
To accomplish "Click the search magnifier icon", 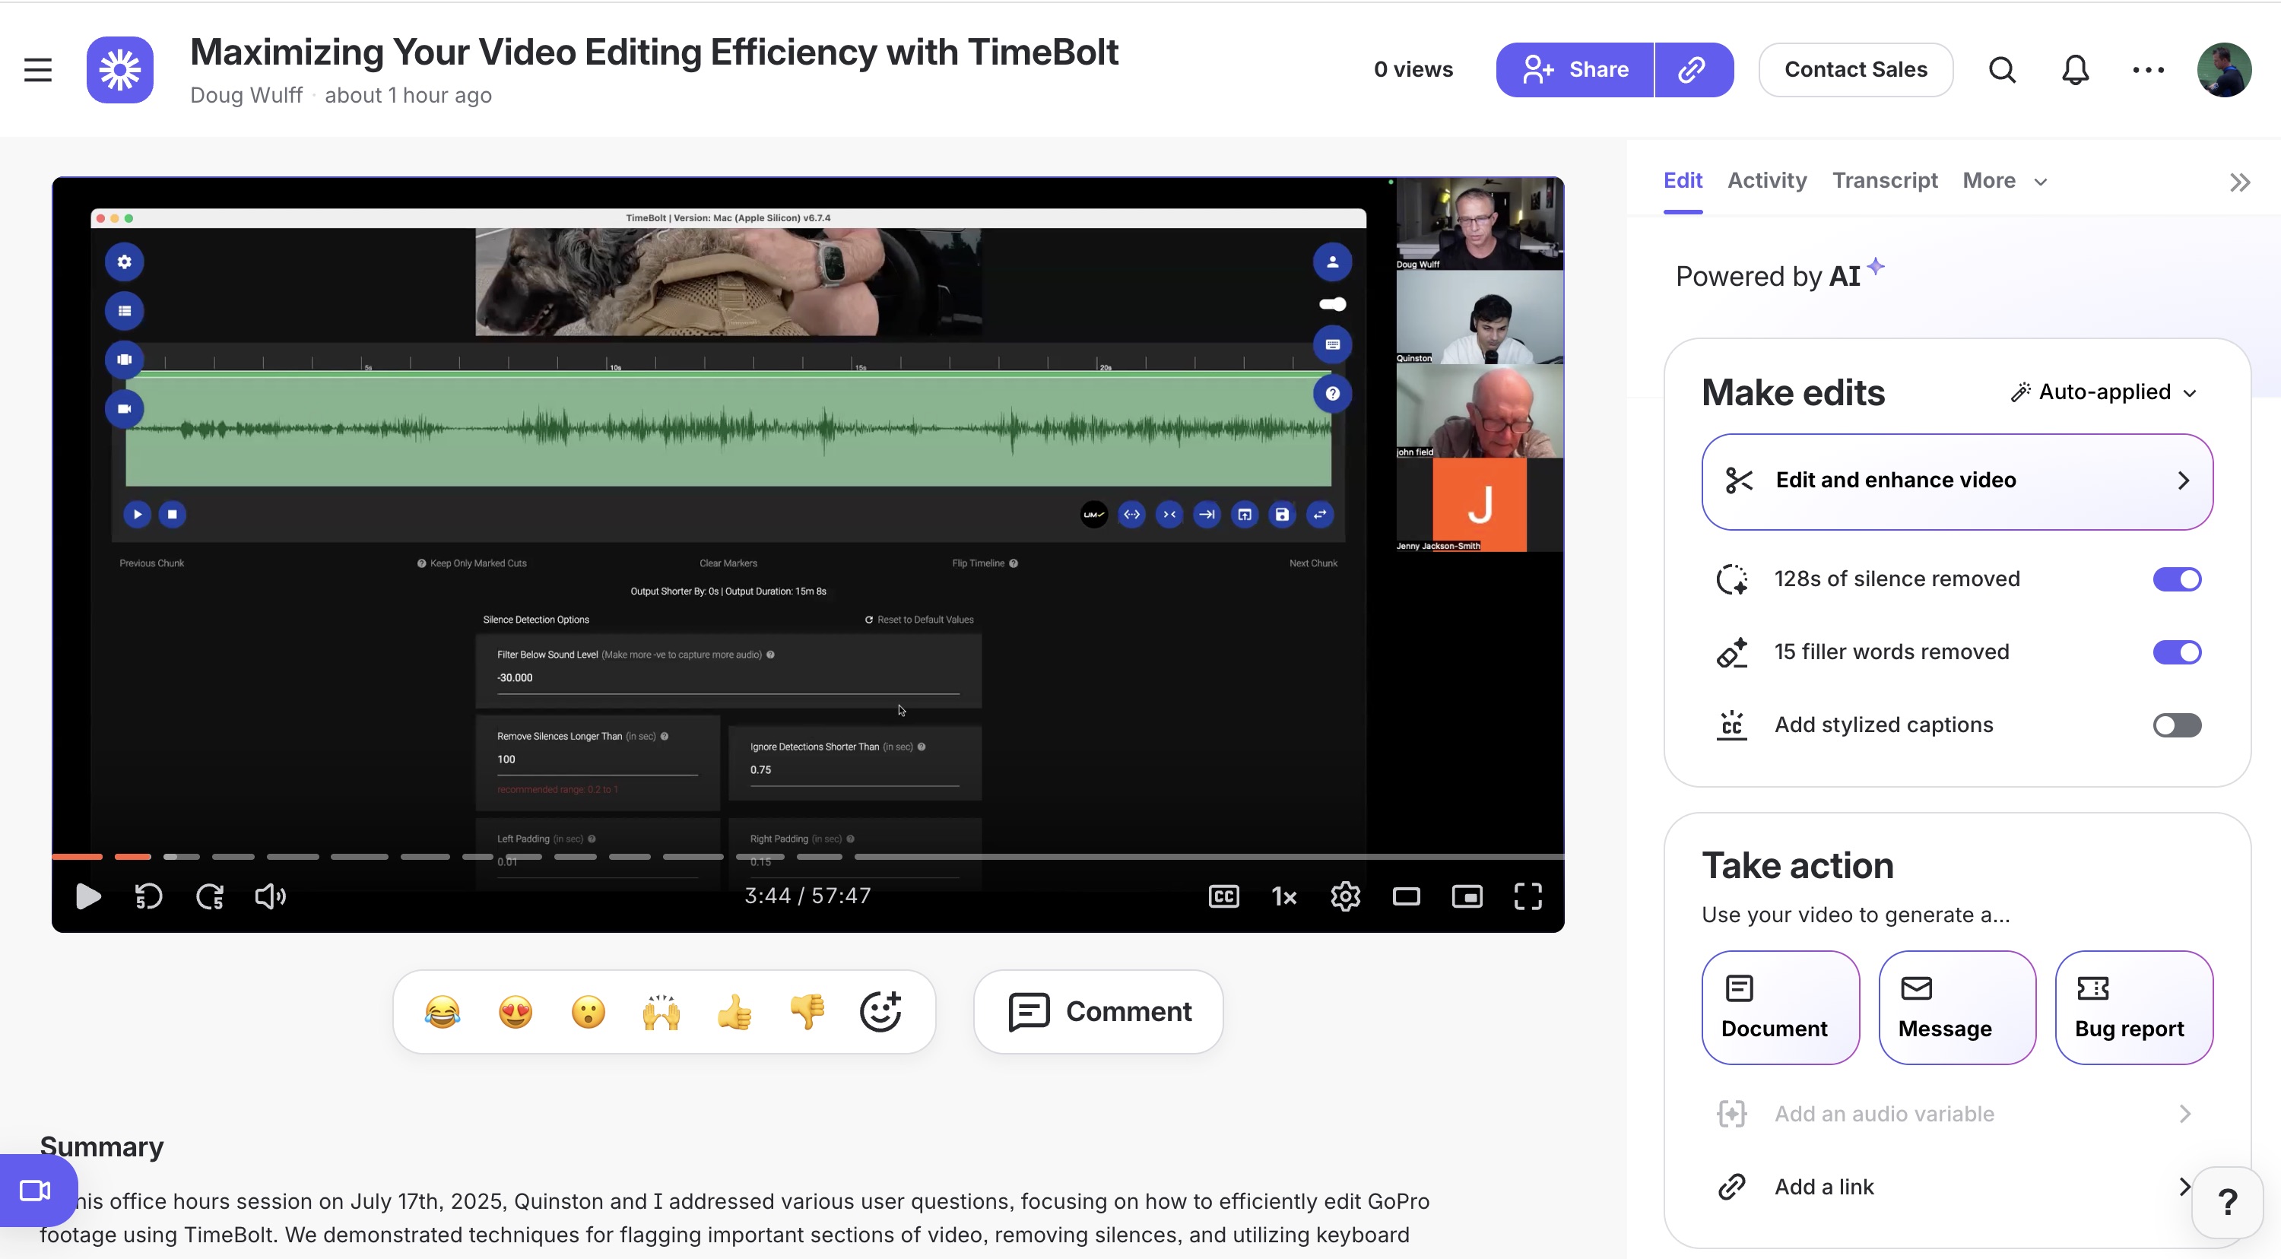I will tap(2002, 69).
